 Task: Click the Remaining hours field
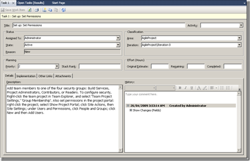click(x=196, y=66)
